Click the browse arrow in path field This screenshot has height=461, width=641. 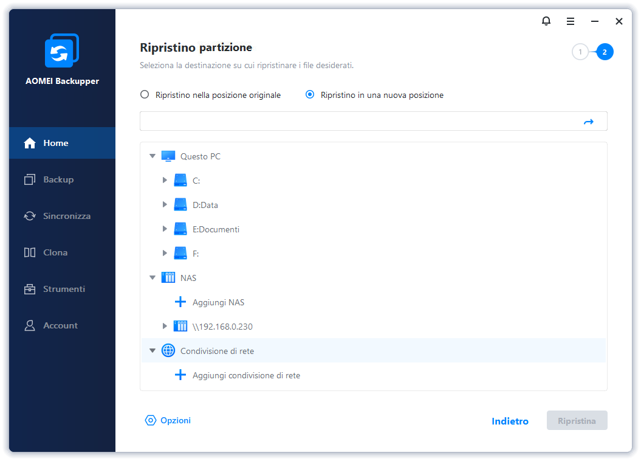tap(588, 122)
